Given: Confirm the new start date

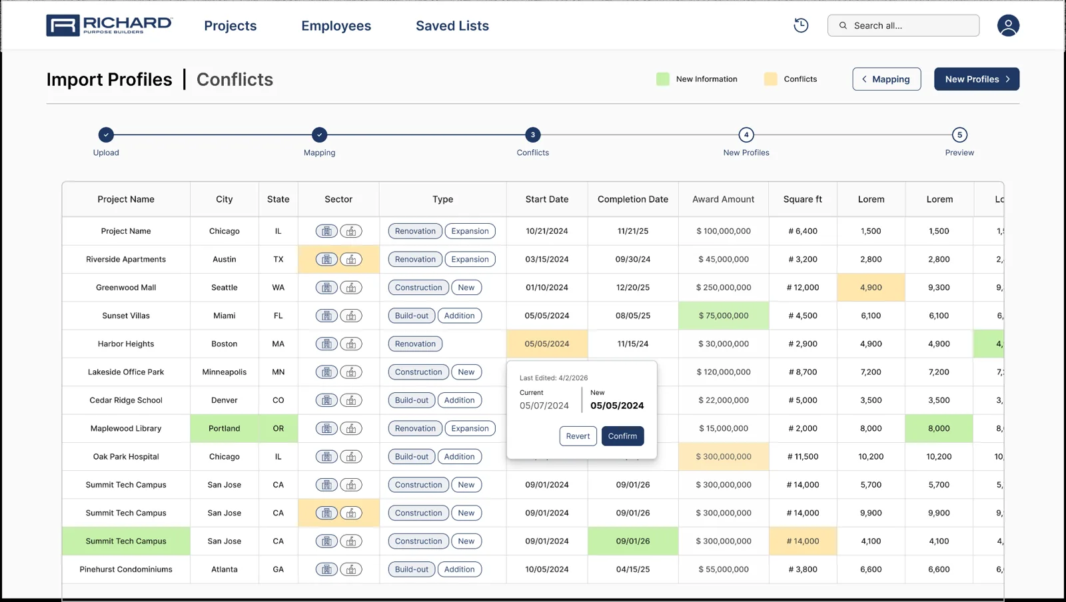Looking at the screenshot, I should 622,436.
